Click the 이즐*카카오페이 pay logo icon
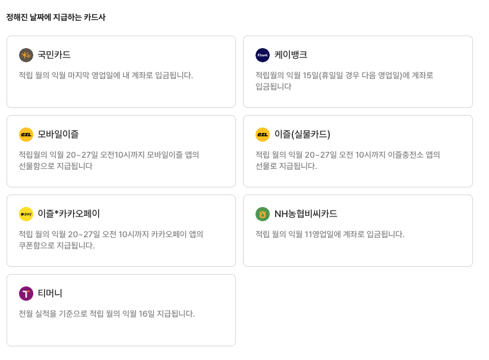Image resolution: width=489 pixels, height=360 pixels. [x=26, y=214]
